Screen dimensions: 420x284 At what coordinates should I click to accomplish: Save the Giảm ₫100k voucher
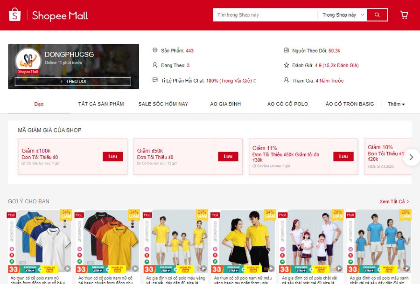pos(112,157)
